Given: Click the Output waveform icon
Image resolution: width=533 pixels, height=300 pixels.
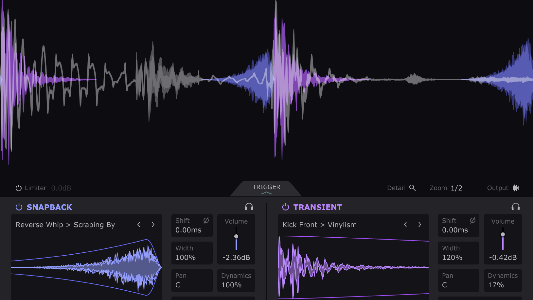Looking at the screenshot, I should 516,188.
